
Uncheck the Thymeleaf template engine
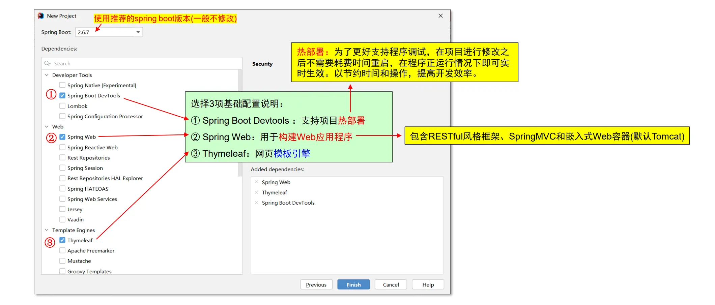[x=62, y=240]
